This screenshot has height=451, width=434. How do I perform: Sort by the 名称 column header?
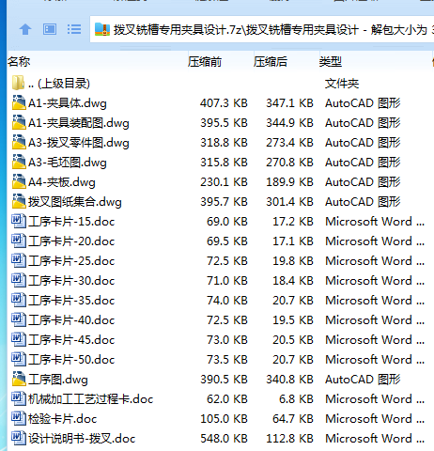point(19,61)
